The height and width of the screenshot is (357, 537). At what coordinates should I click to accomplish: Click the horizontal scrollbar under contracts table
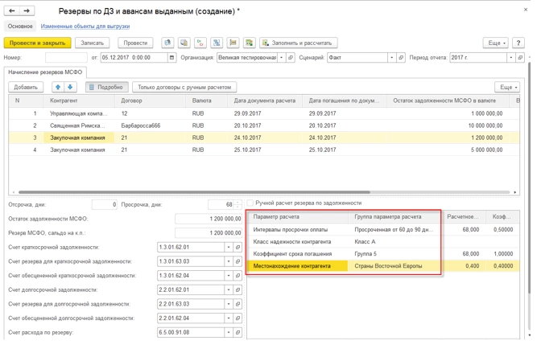(x=193, y=192)
